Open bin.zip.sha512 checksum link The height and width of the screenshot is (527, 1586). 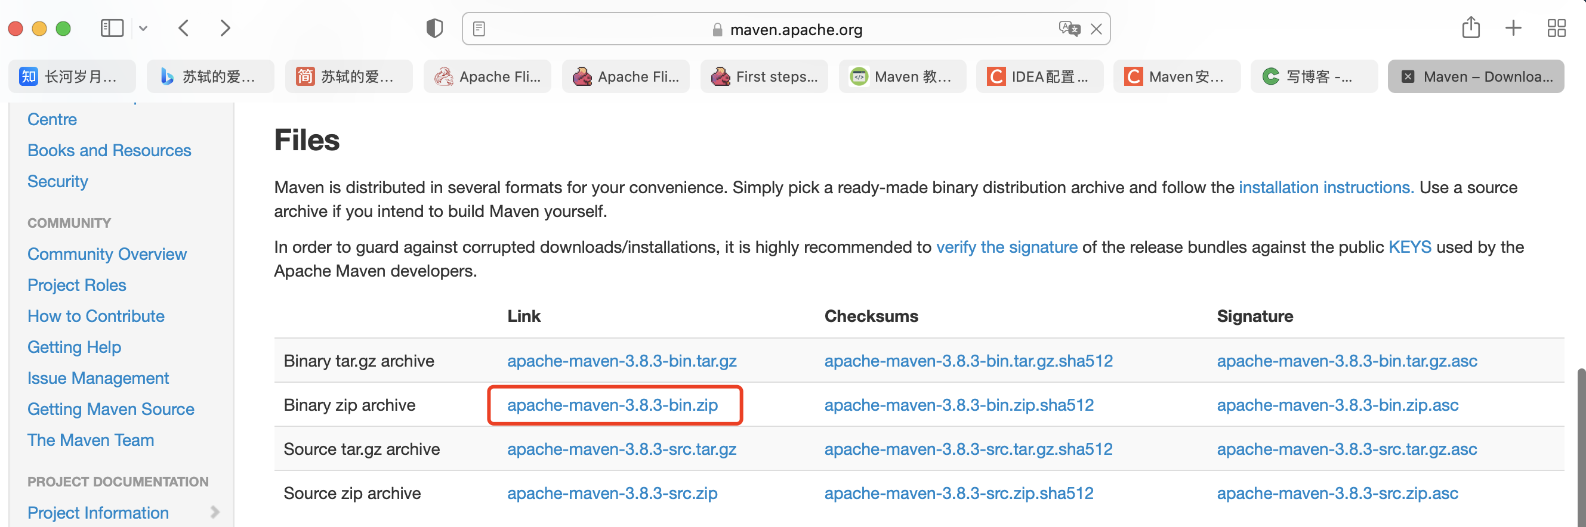(959, 405)
